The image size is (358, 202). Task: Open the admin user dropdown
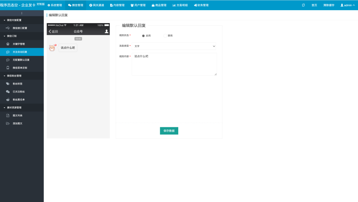point(348,5)
